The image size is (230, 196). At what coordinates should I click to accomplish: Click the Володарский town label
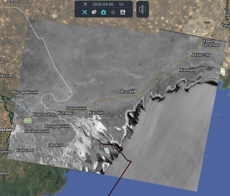click(x=57, y=126)
